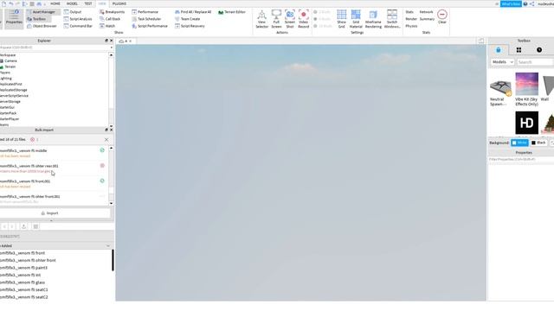Viewport: 554px width, 311px height.
Task: Select 'venom f5 glass' asset
Action: click(x=23, y=282)
